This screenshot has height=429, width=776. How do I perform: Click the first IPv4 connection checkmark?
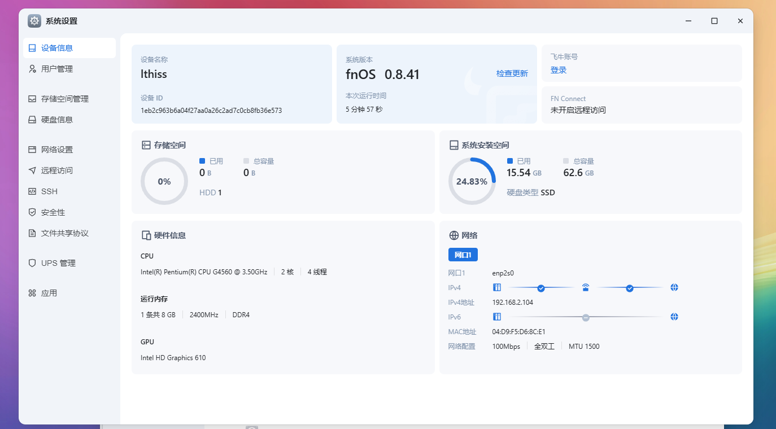(x=541, y=288)
